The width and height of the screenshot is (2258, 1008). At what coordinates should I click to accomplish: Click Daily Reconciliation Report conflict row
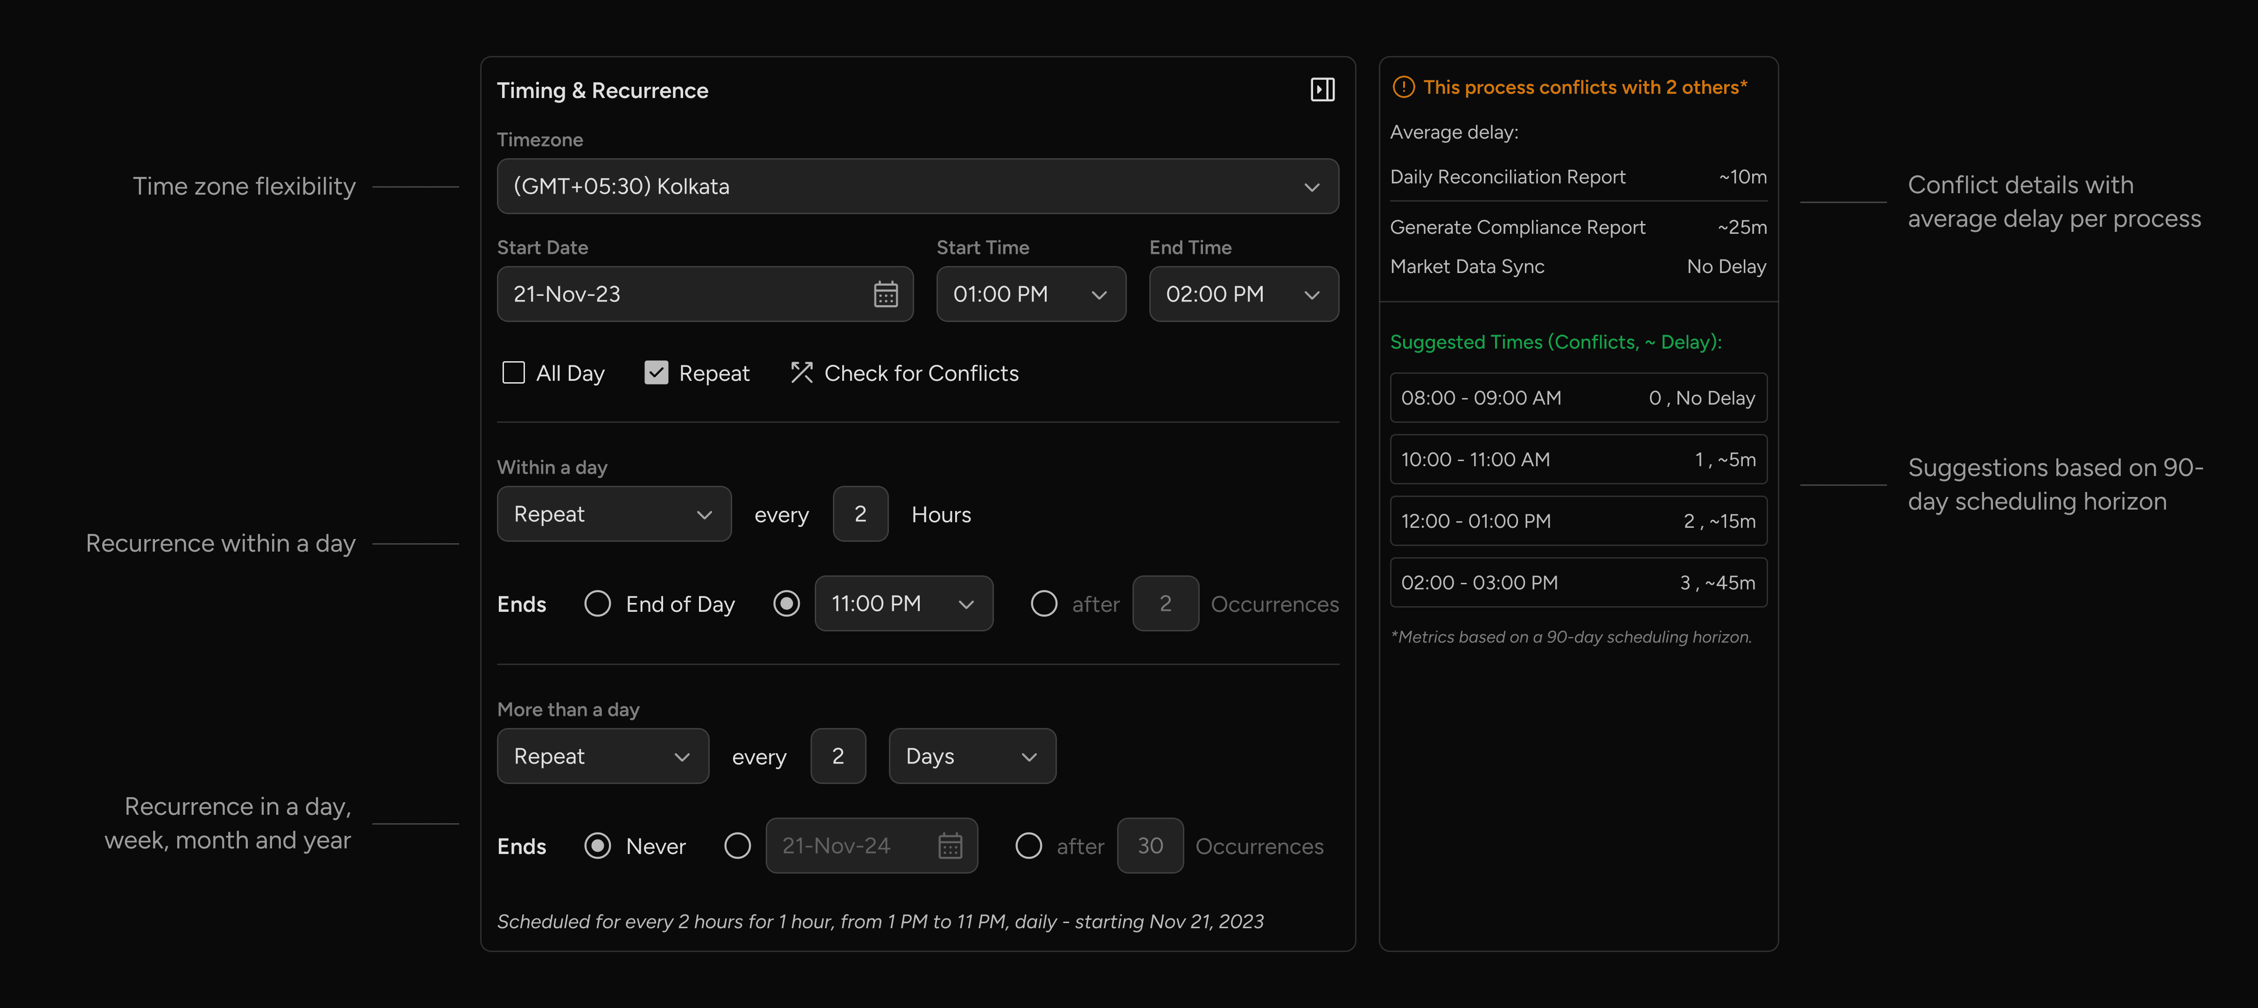pyautogui.click(x=1578, y=177)
